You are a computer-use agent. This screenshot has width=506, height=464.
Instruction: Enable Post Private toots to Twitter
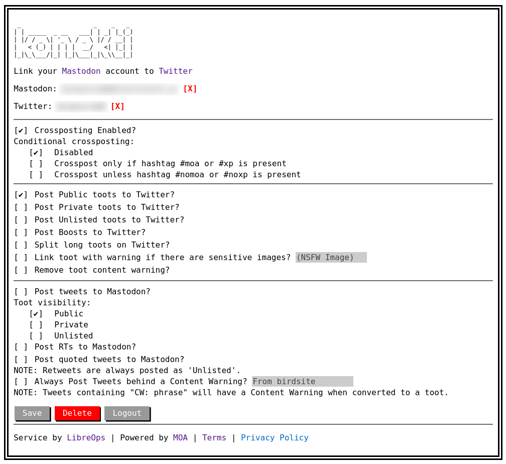pos(21,207)
